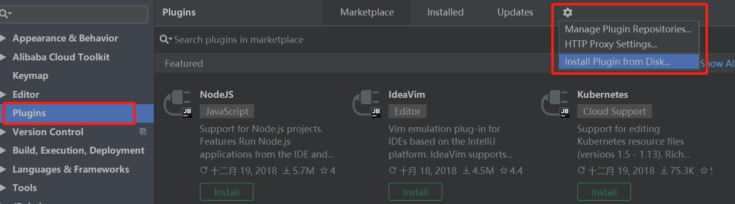Screen dimensions: 735x204
Task: Click the Kubernetes plugin description text
Action: point(634,142)
